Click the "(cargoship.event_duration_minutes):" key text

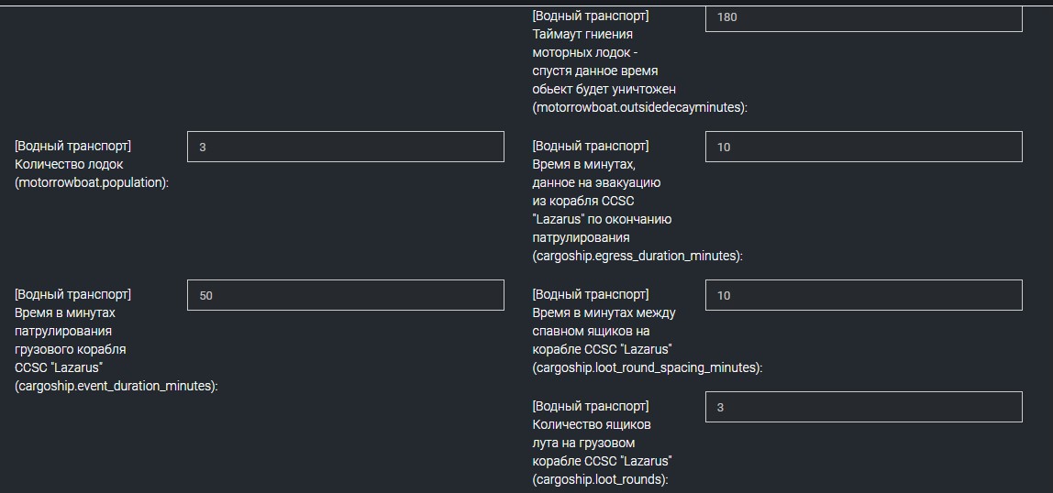116,386
